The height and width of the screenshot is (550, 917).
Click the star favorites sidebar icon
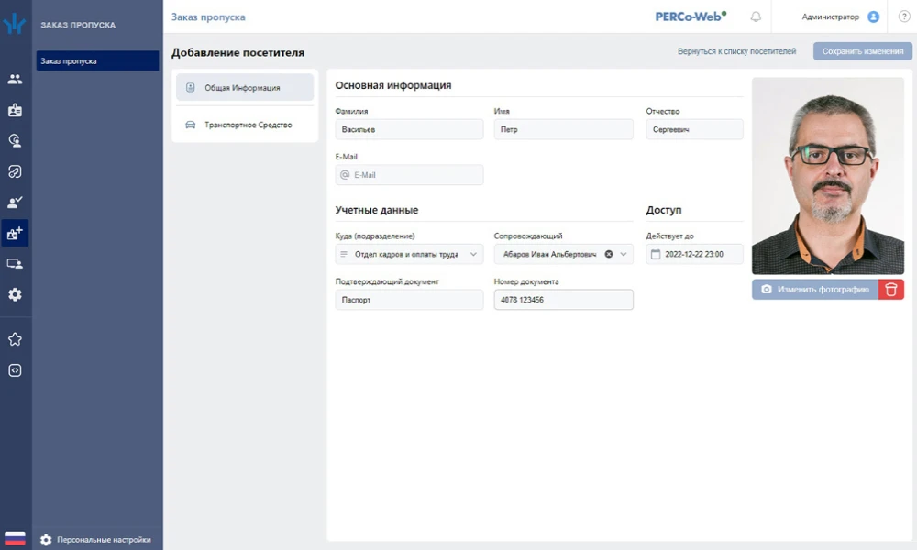point(15,339)
